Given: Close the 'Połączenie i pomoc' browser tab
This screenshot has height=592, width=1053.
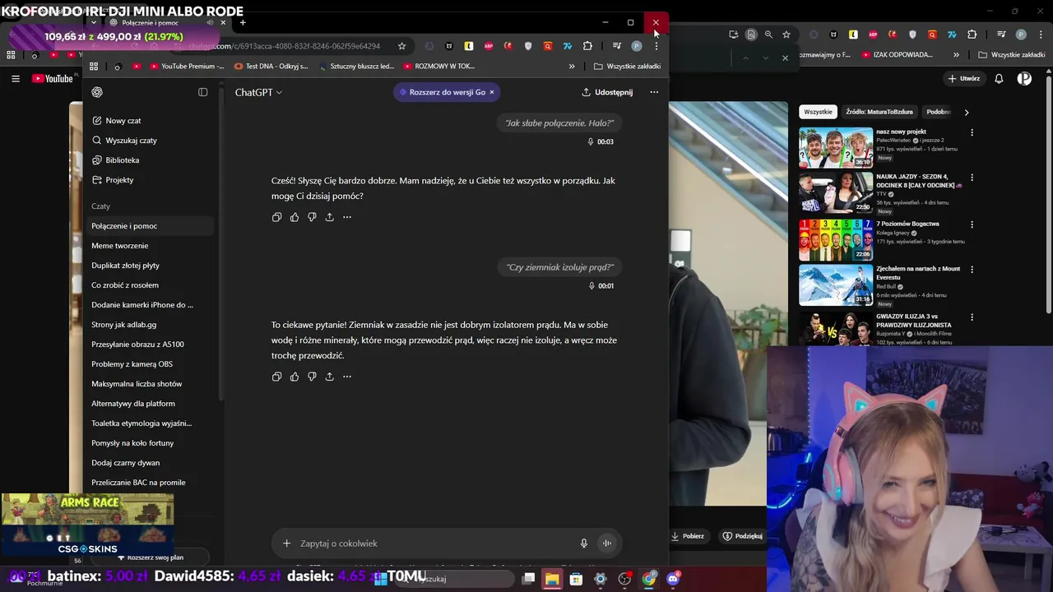Looking at the screenshot, I should click(x=223, y=23).
